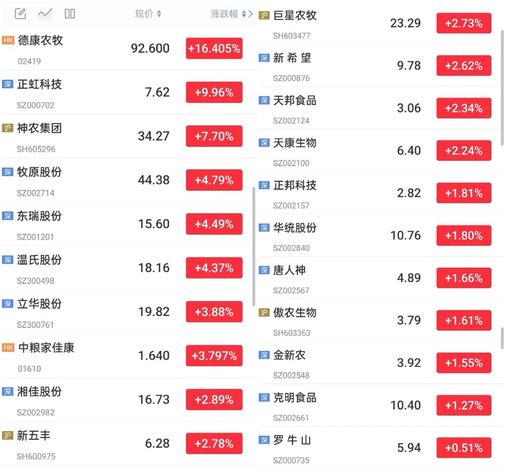Screen dimensions: 507x472
Task: Switch to the two-column layout icon
Action: 70,14
